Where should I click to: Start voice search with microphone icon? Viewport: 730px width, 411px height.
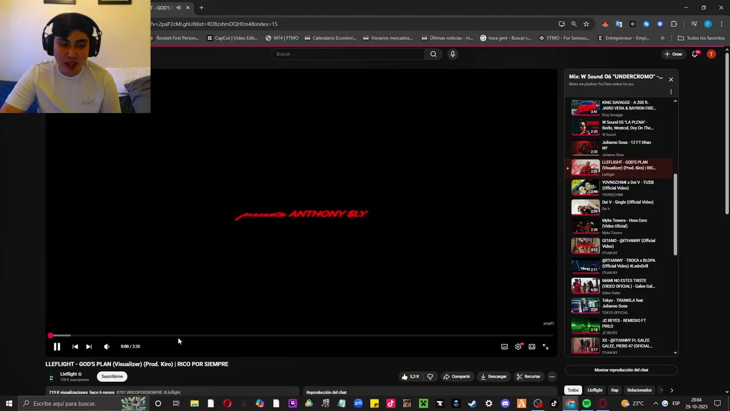click(x=453, y=54)
